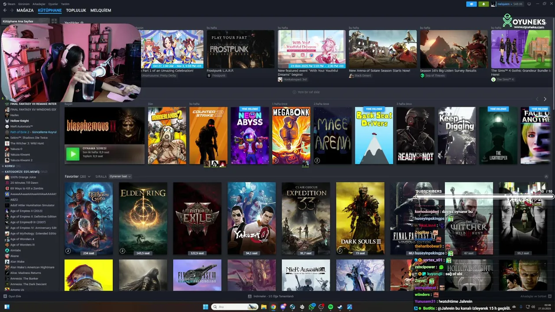This screenshot has width=555, height=312.
Task: Open the Mage Arena game cover
Action: [x=333, y=136]
